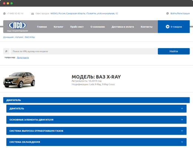Image resolution: width=193 pixels, height=149 pixels.
Task: Focus the VIN or model search field
Action: point(84,51)
